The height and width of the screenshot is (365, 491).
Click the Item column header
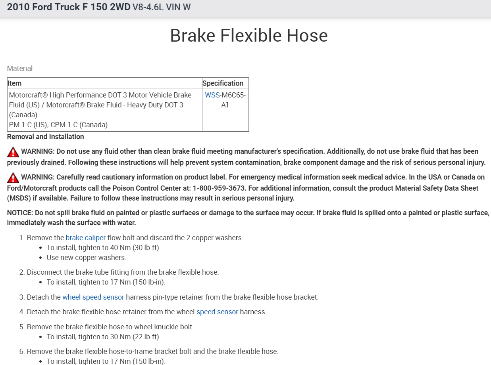coord(15,83)
